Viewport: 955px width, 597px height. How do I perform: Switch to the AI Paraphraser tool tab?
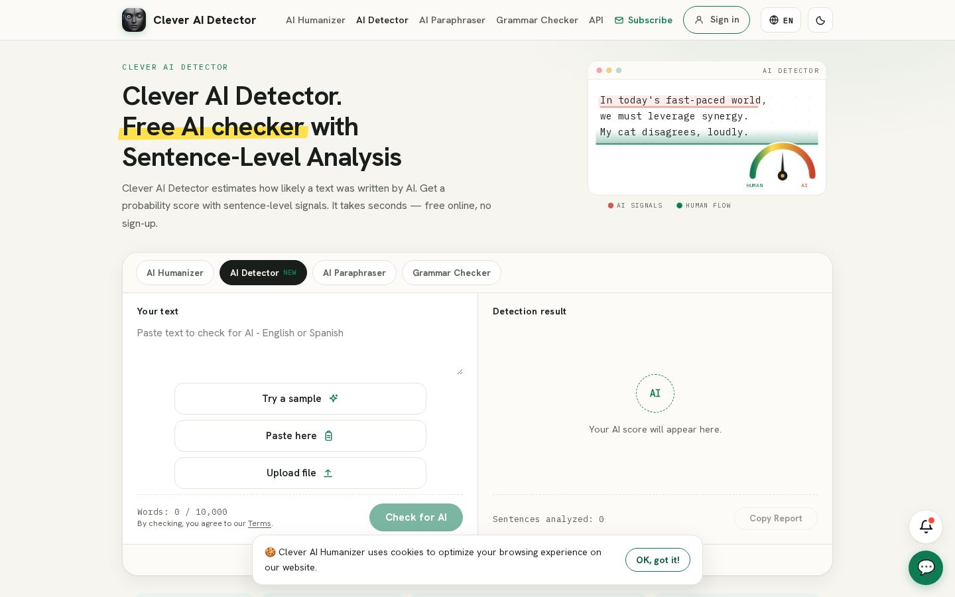coord(354,273)
